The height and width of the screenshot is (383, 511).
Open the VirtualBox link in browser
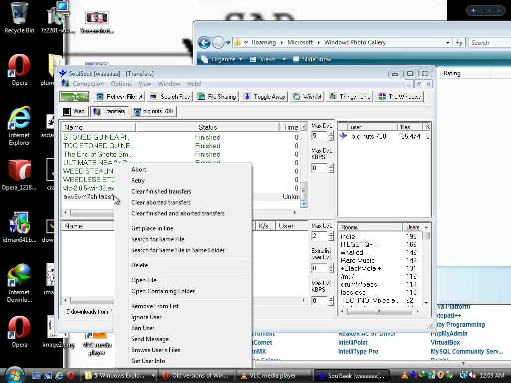point(445,342)
